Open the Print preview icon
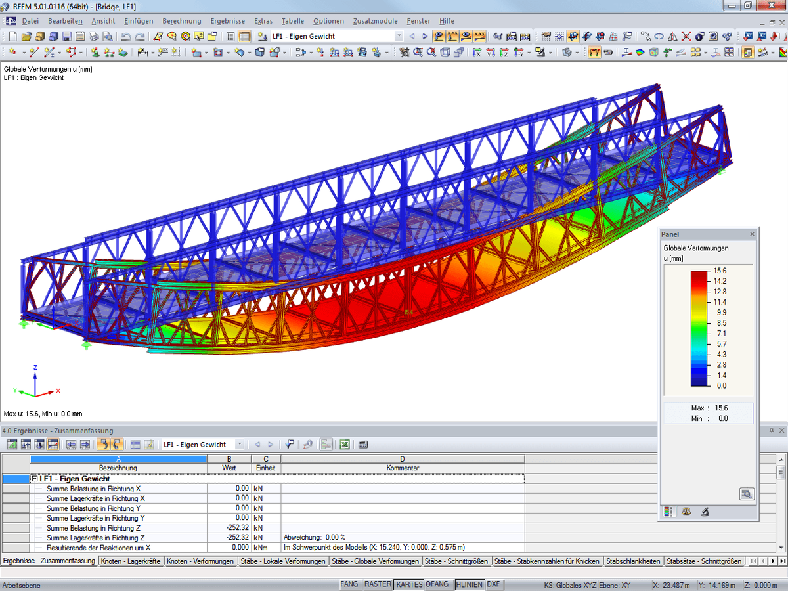Image resolution: width=788 pixels, height=591 pixels. [x=106, y=37]
